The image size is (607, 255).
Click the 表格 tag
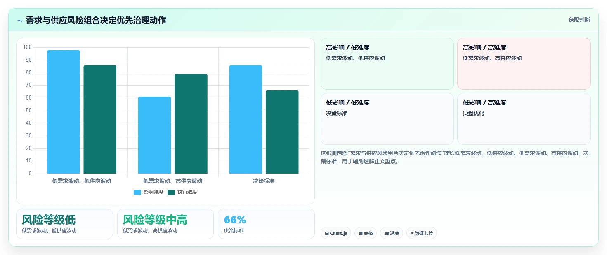click(366, 233)
